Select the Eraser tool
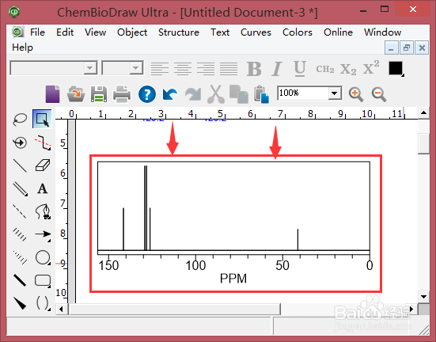Image resolution: width=436 pixels, height=342 pixels. (43, 165)
